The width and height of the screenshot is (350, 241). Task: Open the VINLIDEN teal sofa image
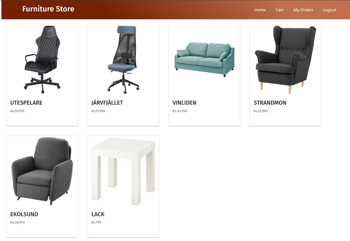point(205,59)
